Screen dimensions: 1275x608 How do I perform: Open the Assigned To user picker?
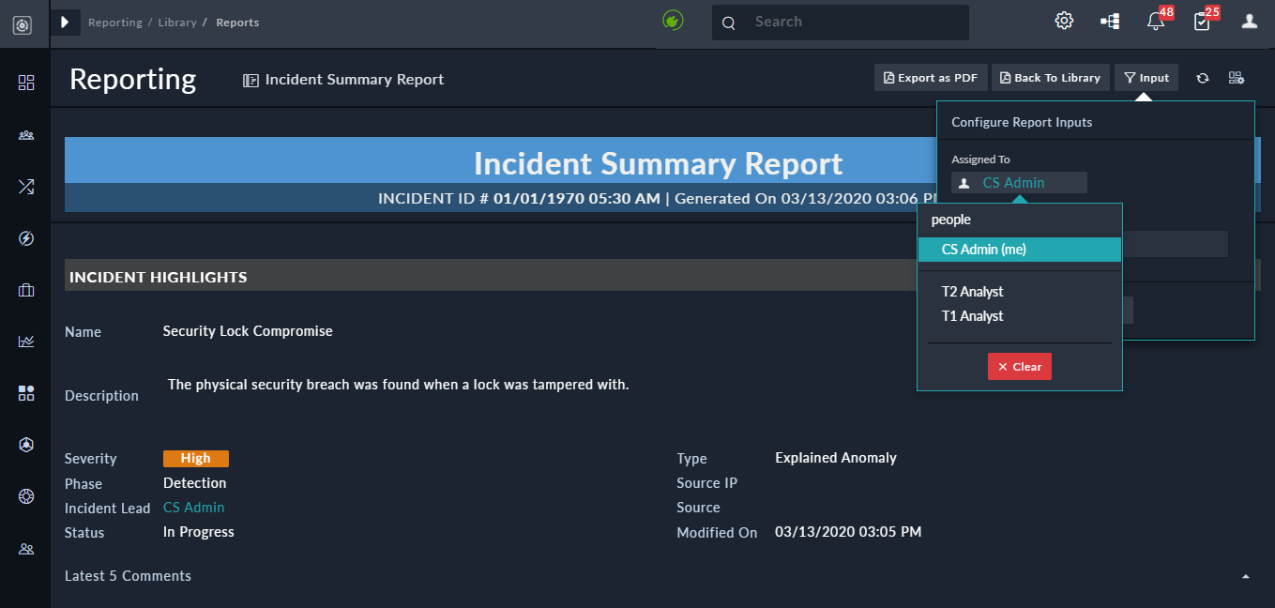click(1019, 182)
